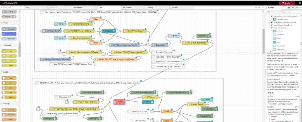
Task: Trigger the 'Init Target Temp' inject button
Action: point(41,31)
